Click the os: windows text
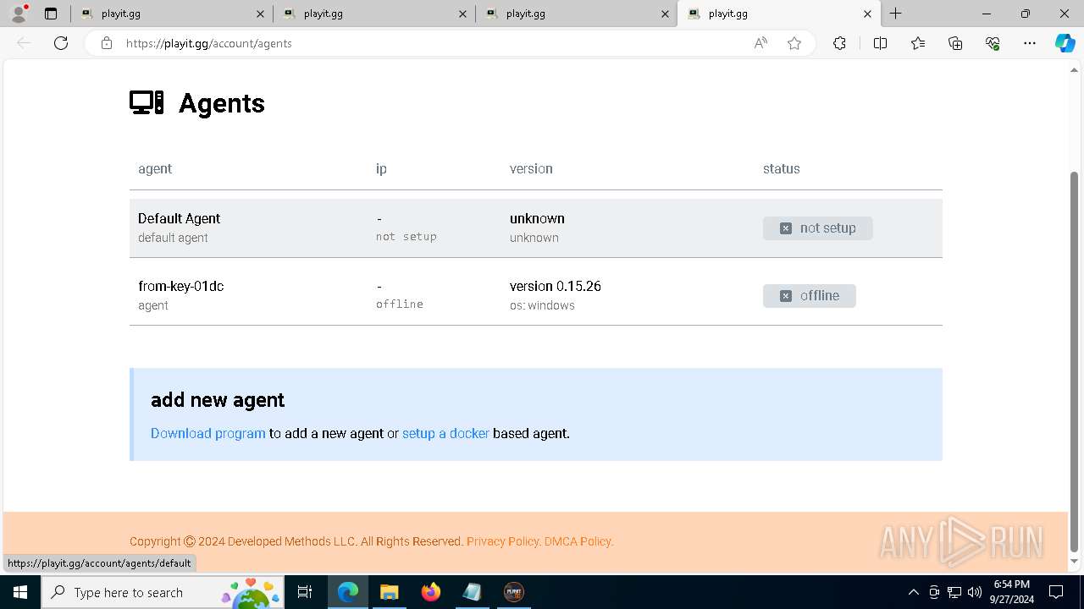 pos(542,305)
